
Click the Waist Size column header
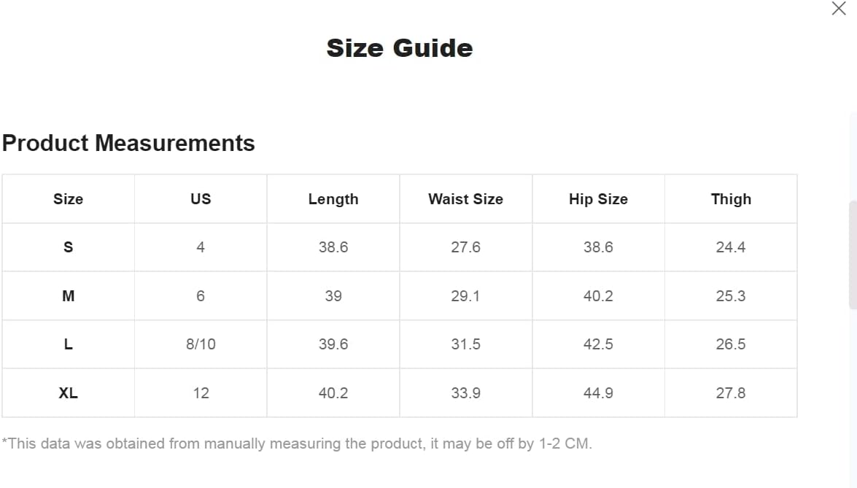465,199
